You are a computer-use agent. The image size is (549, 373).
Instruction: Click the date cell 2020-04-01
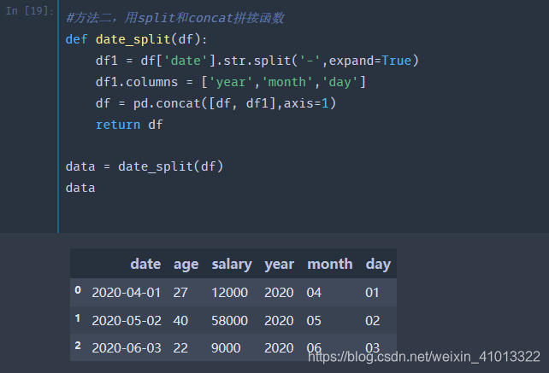tap(127, 293)
